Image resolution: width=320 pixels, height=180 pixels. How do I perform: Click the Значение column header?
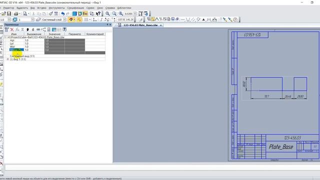(54, 34)
